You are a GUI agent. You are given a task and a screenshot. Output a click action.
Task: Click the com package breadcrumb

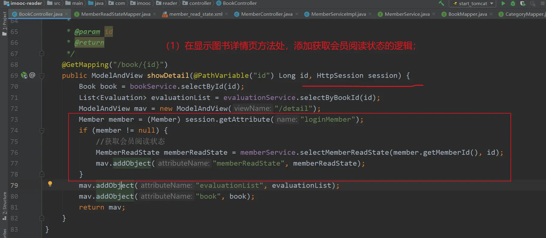117,3
